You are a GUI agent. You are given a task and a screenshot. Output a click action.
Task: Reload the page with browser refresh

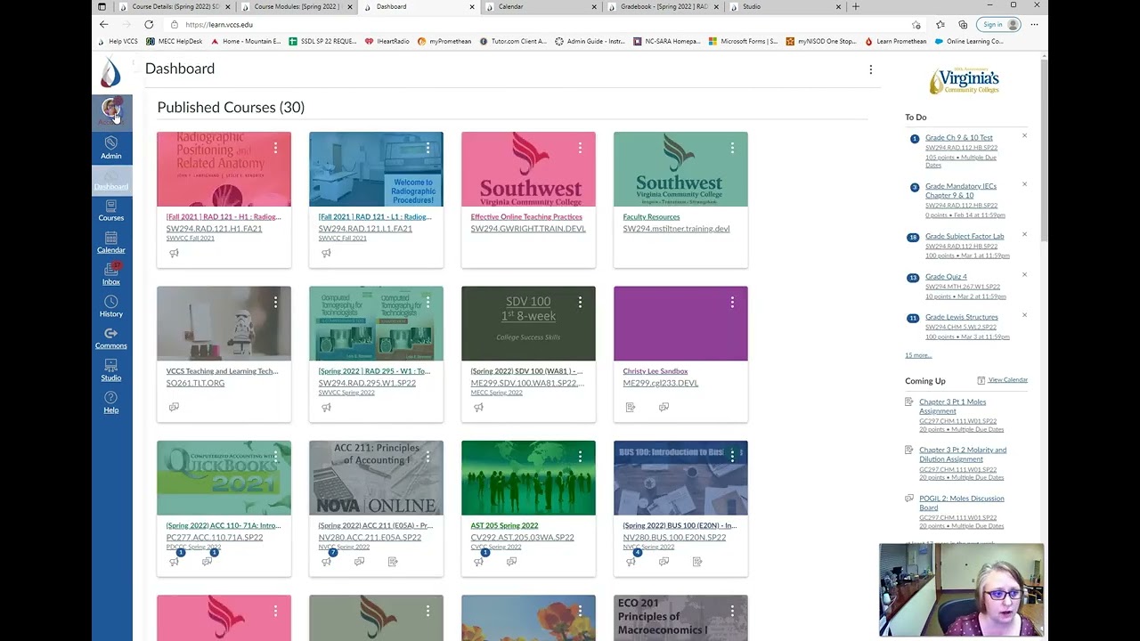tap(149, 25)
